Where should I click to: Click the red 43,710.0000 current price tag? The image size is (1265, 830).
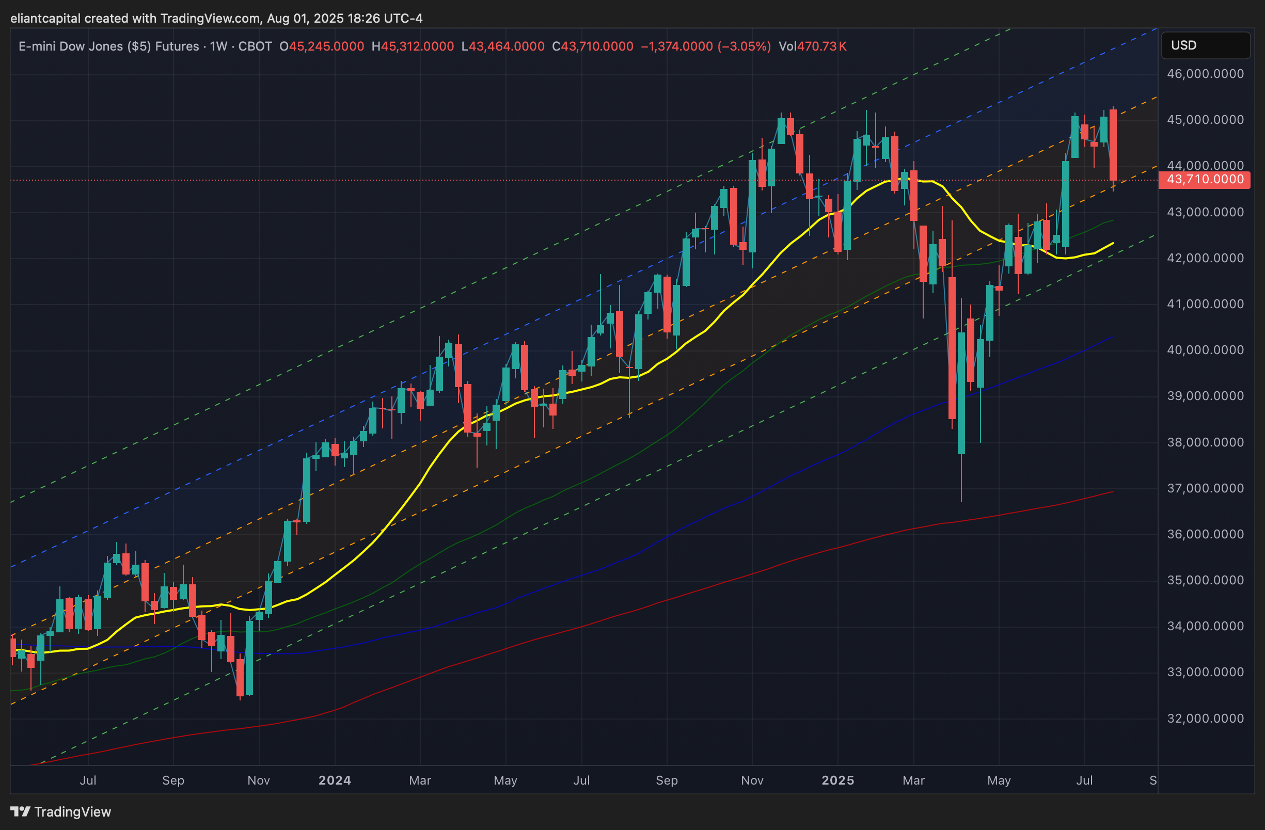click(x=1204, y=180)
